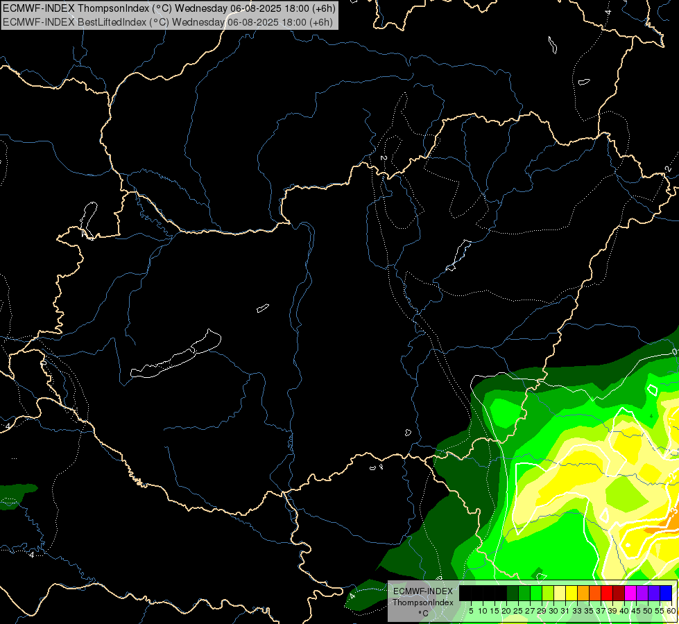Click legend scale value 15
This screenshot has height=624, width=679.
(495, 611)
